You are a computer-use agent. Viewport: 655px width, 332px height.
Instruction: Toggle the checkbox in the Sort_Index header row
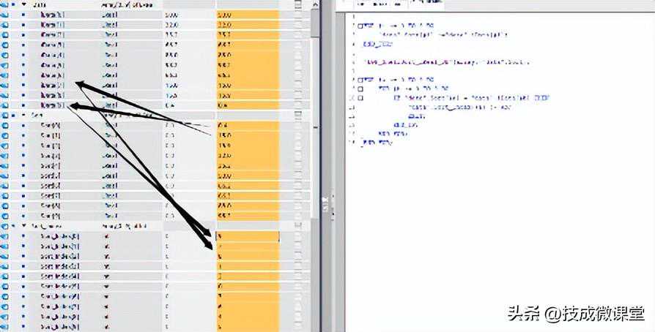coord(297,227)
